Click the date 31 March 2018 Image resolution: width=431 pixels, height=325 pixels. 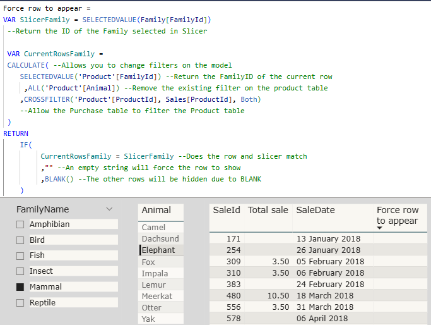pos(325,307)
